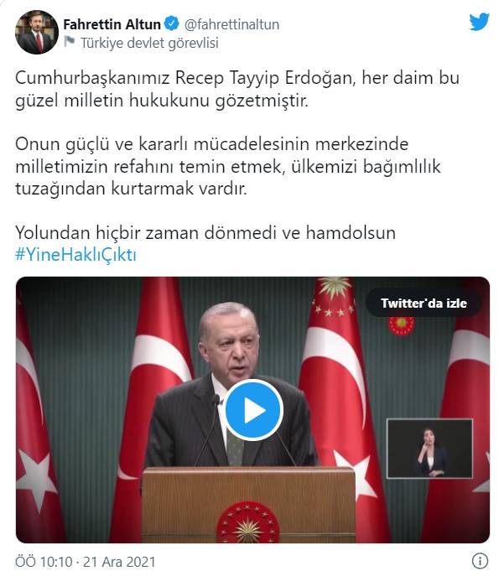This screenshot has height=576, width=499.
Task: Click the Twitter'da izle button
Action: (424, 303)
